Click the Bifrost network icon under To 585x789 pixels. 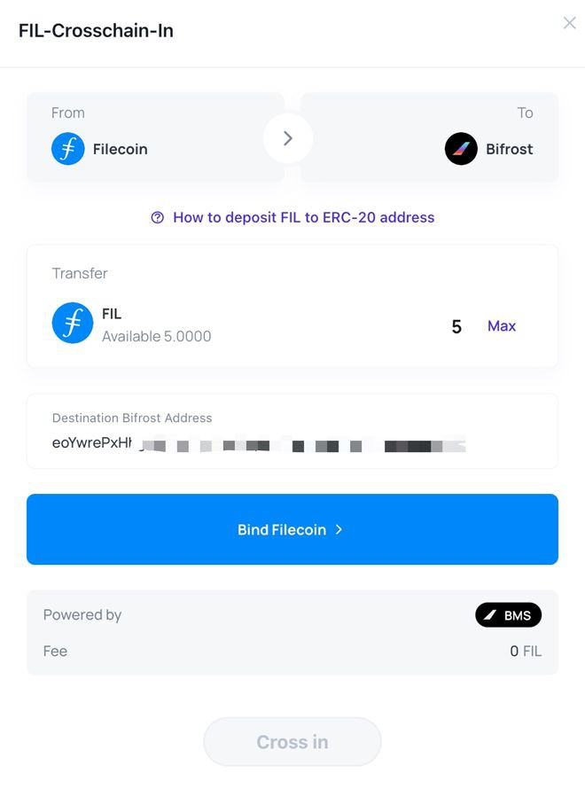460,148
